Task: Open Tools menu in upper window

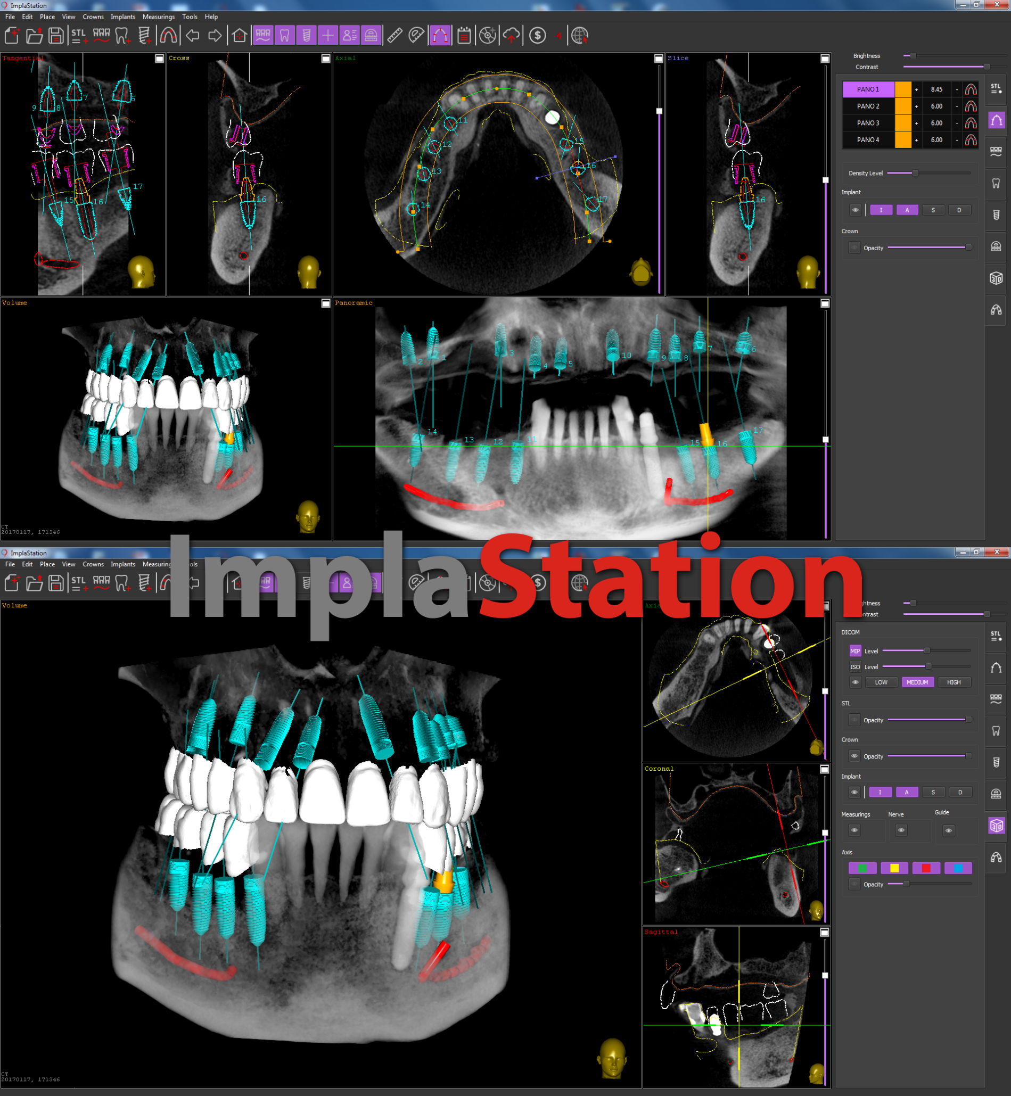Action: click(x=190, y=17)
